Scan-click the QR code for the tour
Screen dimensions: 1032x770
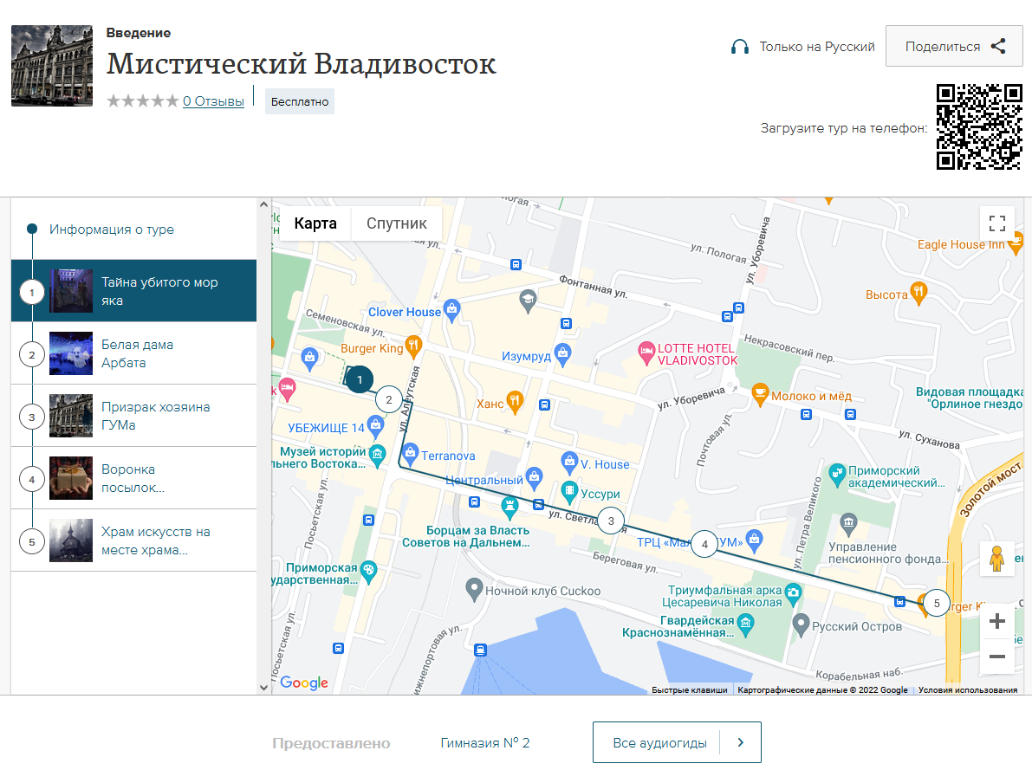(x=977, y=130)
